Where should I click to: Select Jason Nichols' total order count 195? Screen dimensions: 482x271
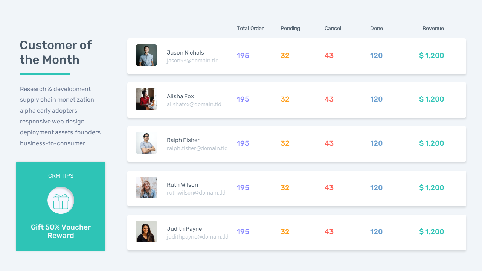coord(243,56)
